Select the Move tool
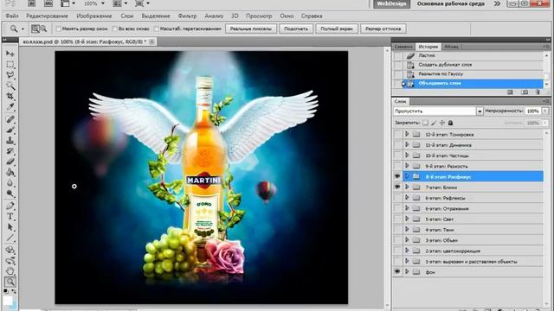The width and height of the screenshot is (554, 311). coord(10,54)
